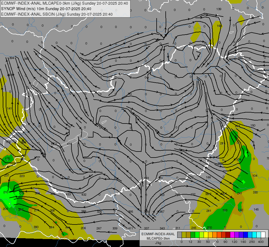
Task: Click the map value 141
Action: point(9,108)
